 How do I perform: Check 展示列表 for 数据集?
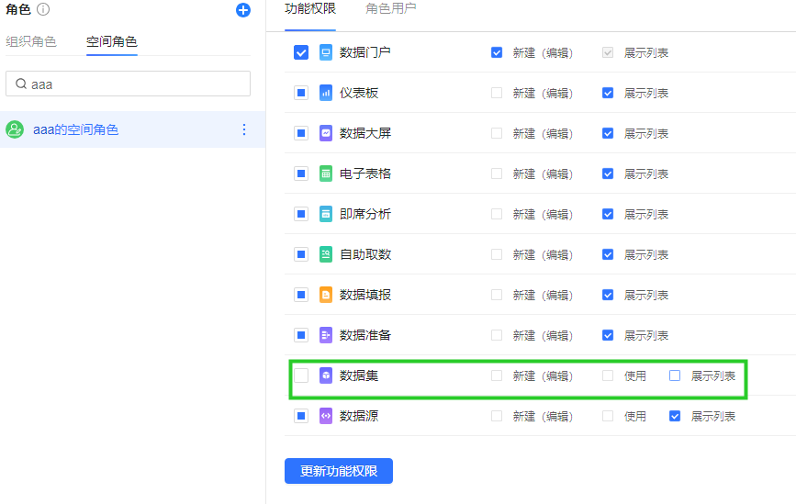[x=675, y=375]
